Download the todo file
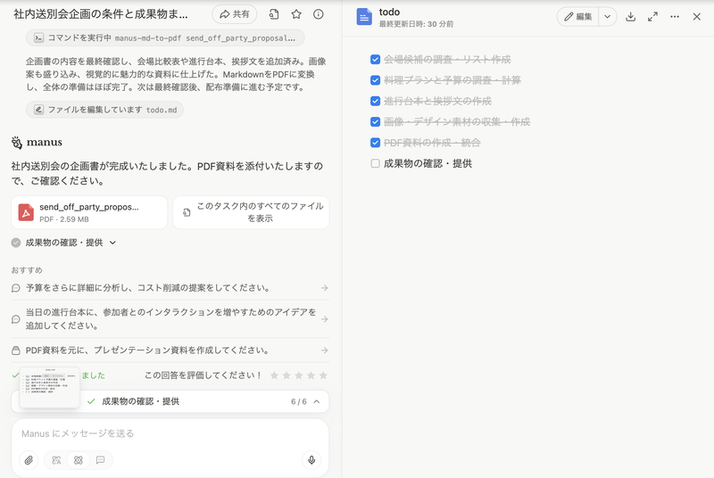The height and width of the screenshot is (478, 714). pyautogui.click(x=631, y=17)
